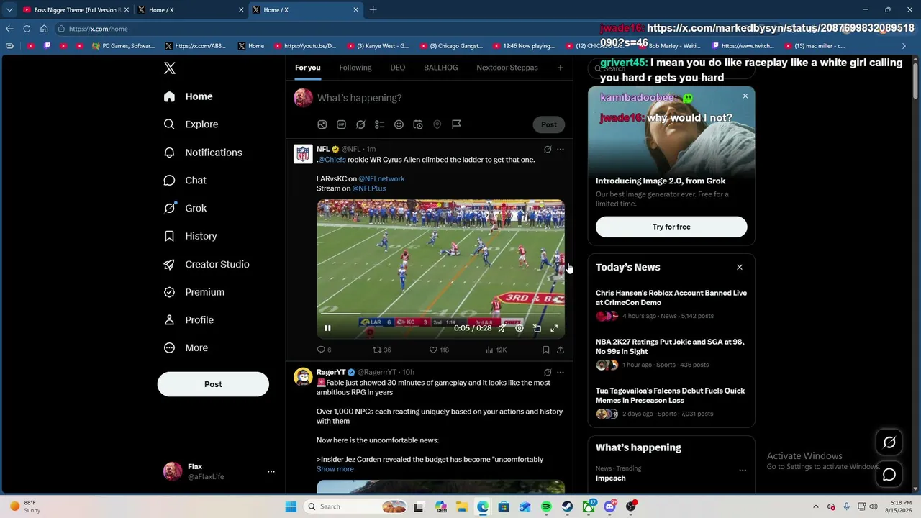Seek along the NFL video progress bar
921x518 pixels.
440,314
